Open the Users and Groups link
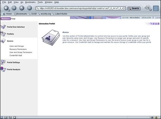Screen dimensions: 161x119 [x=17, y=46]
